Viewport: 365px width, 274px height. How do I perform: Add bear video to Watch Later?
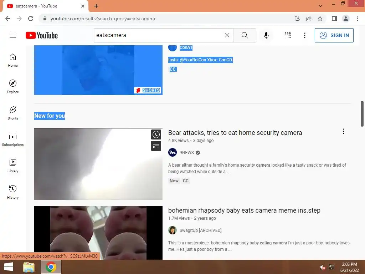(156, 135)
